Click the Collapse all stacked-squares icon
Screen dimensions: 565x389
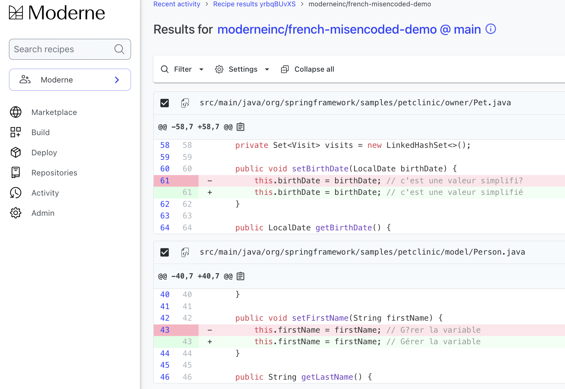[285, 69]
